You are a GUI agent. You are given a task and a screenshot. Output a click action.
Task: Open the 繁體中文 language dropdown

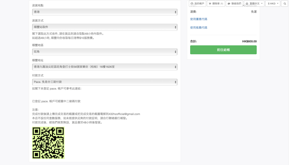254,4
